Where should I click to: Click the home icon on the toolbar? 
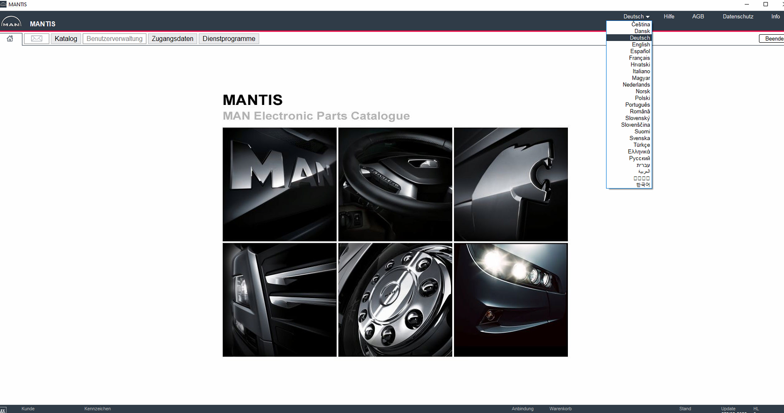click(x=10, y=39)
